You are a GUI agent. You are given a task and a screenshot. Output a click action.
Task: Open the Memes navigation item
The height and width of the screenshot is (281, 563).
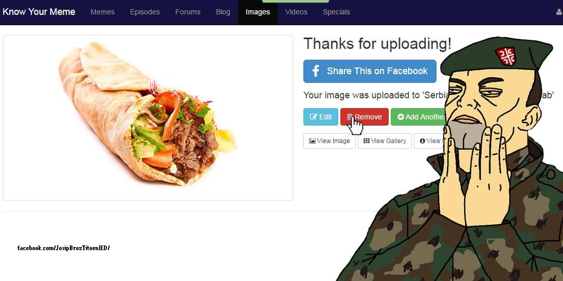click(x=102, y=12)
